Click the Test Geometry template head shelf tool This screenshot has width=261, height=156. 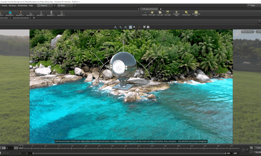click(51, 14)
